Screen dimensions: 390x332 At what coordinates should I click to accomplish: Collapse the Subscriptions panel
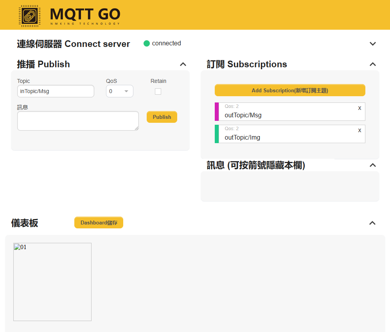coord(372,65)
